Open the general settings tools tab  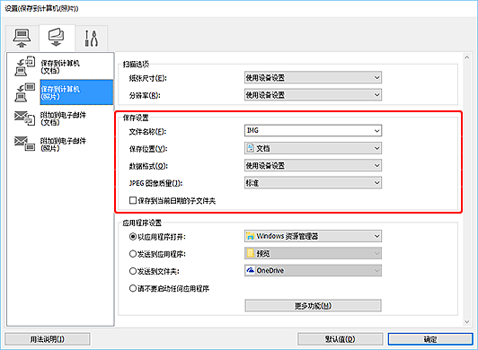pos(92,38)
